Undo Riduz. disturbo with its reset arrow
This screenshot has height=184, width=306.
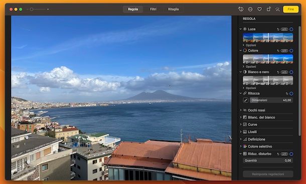[278, 154]
